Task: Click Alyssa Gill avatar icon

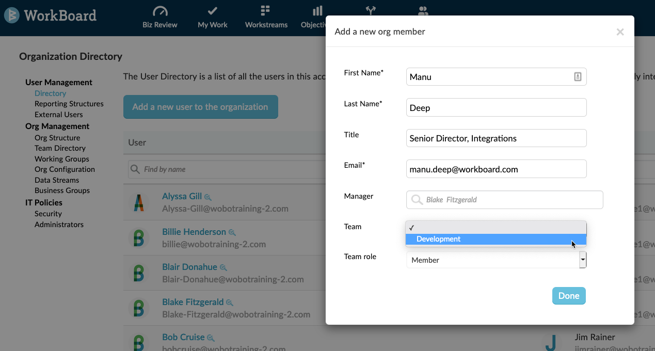Action: point(139,202)
